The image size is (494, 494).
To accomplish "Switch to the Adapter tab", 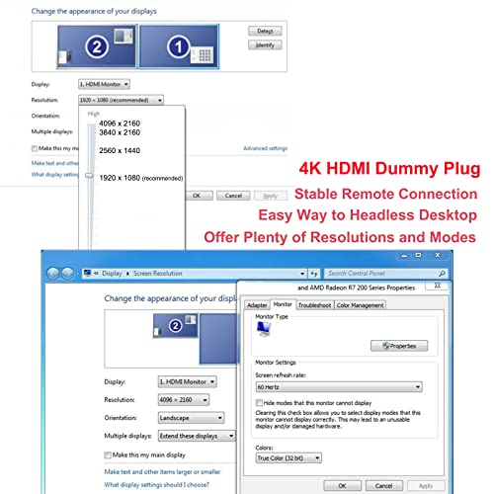I will click(x=257, y=305).
